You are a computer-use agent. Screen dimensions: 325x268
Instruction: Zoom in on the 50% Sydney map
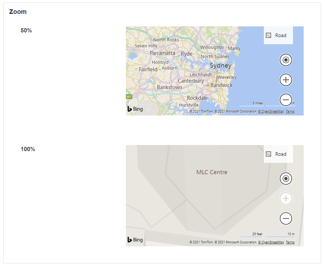286,80
